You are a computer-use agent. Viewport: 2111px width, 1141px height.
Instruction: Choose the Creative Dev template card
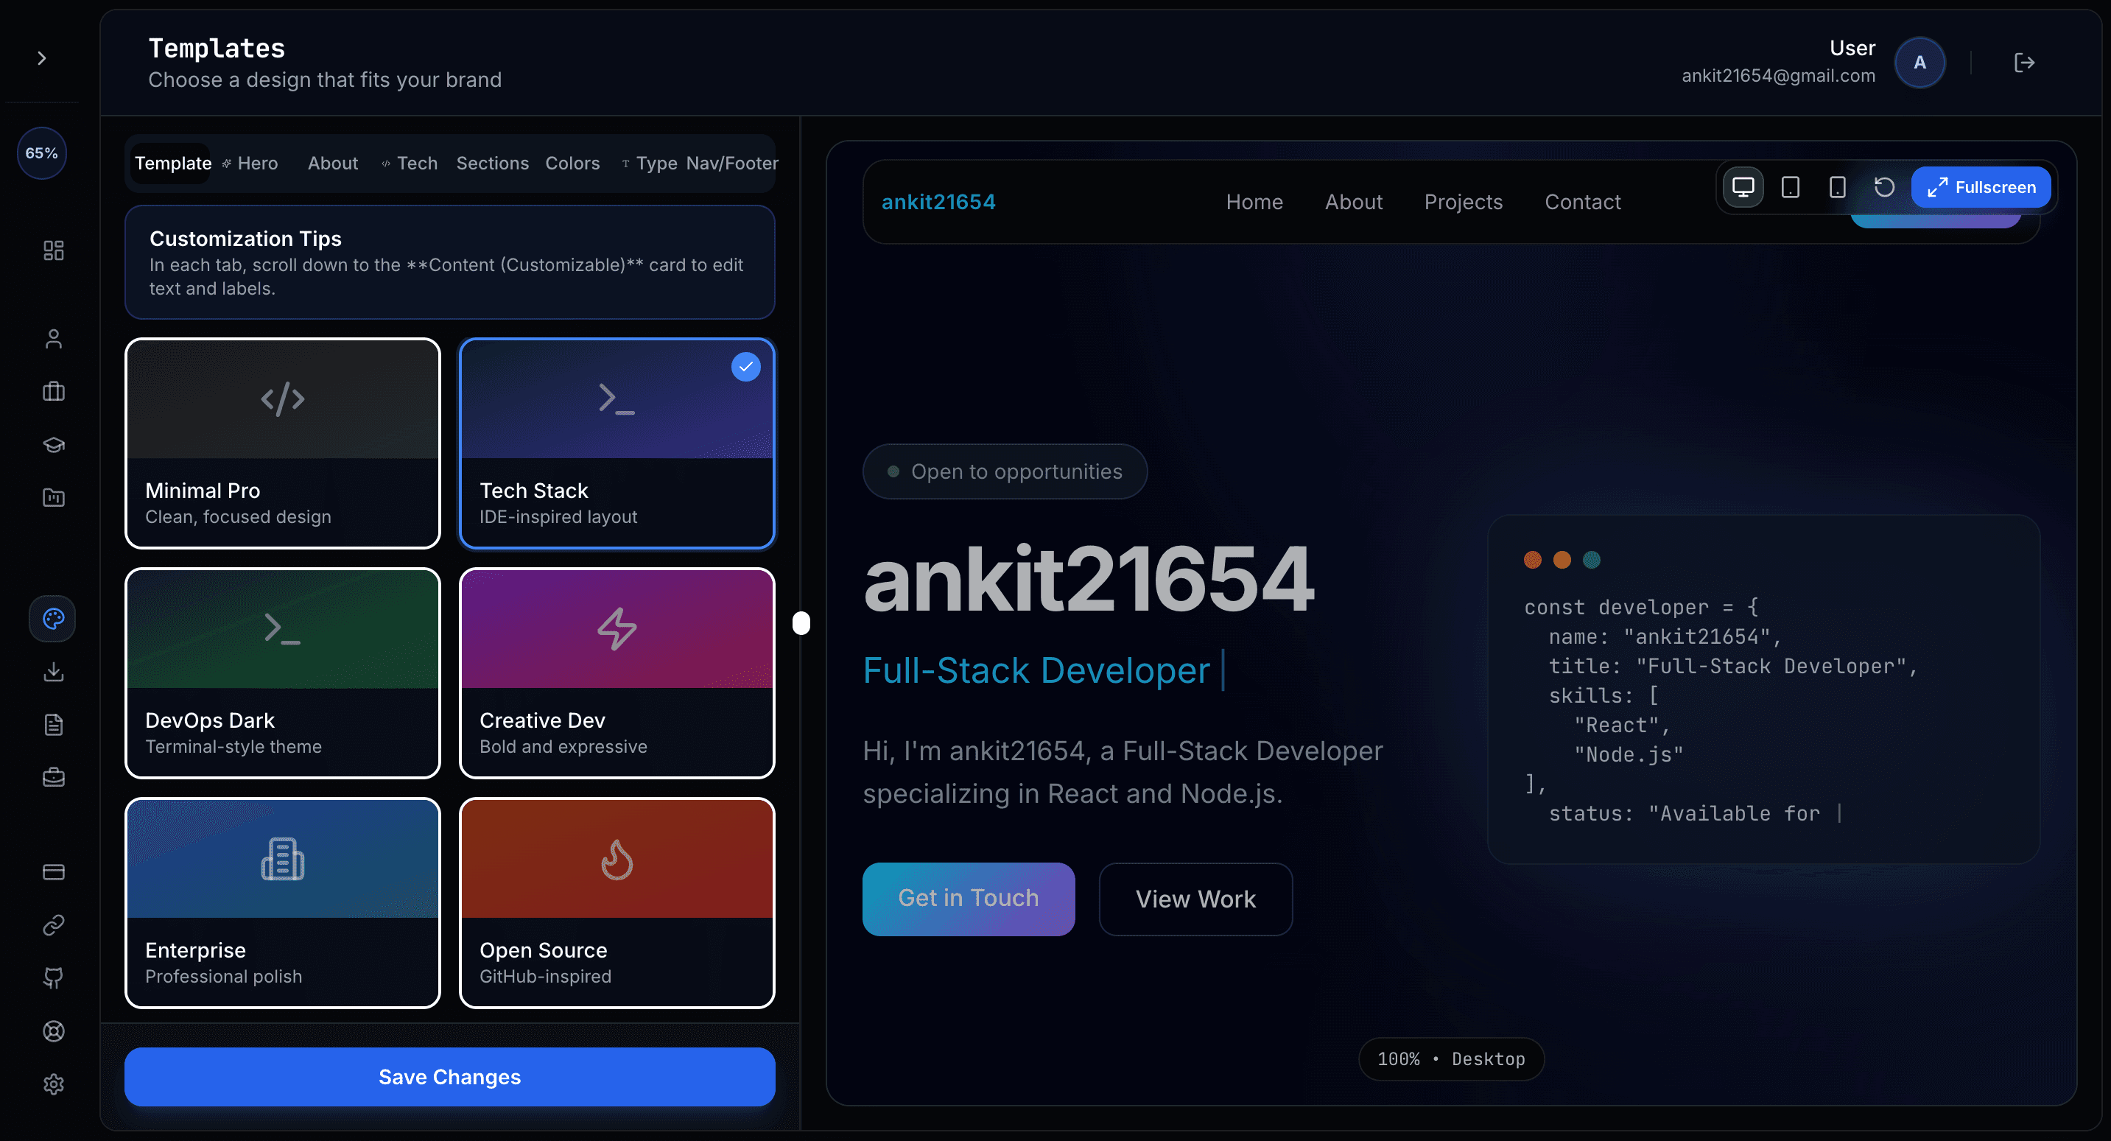point(617,673)
